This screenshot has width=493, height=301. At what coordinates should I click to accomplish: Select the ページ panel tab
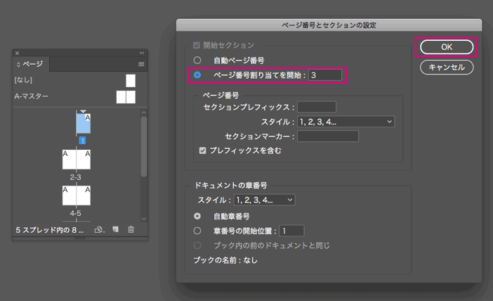coord(32,64)
